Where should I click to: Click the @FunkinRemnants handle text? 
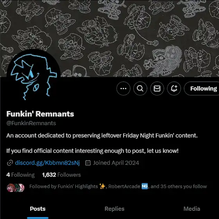coord(31,123)
